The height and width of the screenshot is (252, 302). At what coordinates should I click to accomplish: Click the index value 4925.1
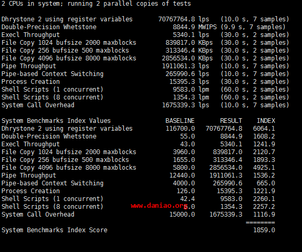[x=264, y=168]
